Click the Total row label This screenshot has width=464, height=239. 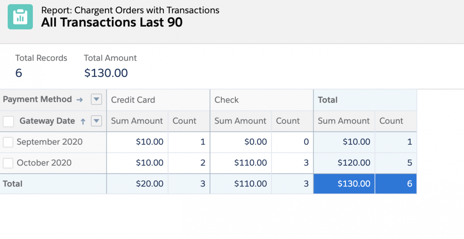13,184
